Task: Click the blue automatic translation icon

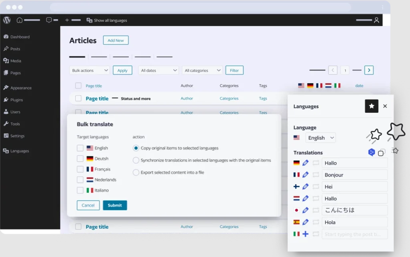Action: tap(371, 152)
